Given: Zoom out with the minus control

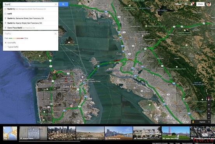Looking at the screenshot, I should click(209, 117).
